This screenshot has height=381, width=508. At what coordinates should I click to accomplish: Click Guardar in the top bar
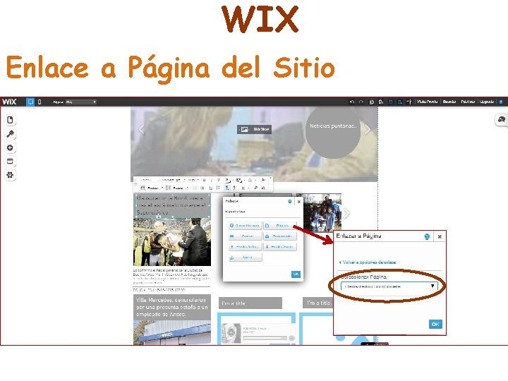[x=449, y=102]
